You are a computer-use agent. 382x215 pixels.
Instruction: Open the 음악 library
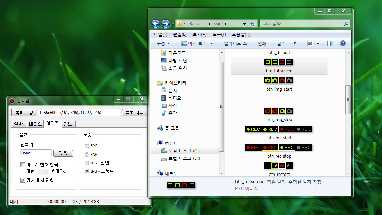click(x=169, y=113)
